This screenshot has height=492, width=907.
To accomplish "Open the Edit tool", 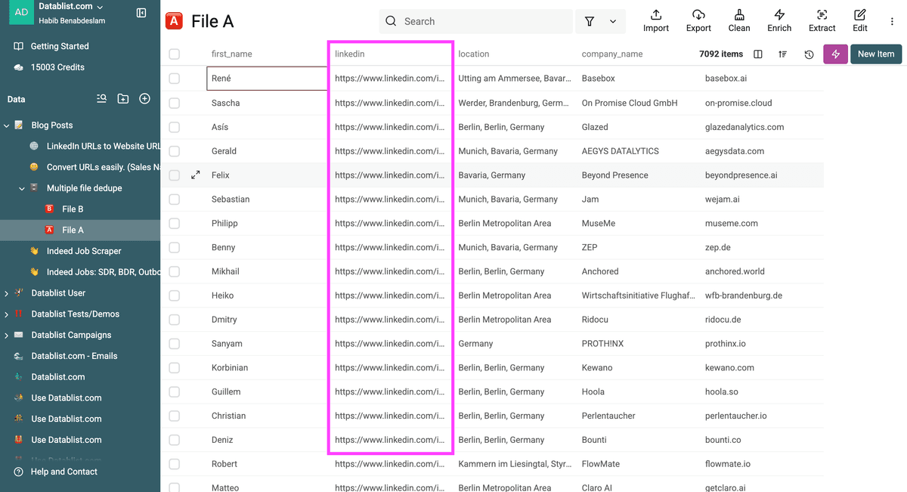I will 860,21.
